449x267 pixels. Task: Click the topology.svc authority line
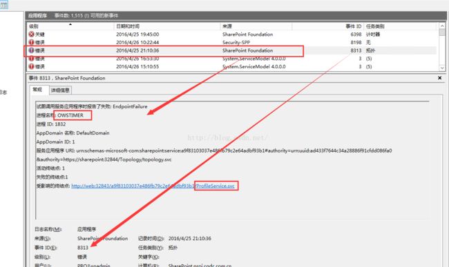[104, 159]
